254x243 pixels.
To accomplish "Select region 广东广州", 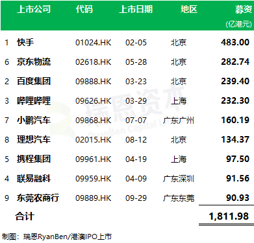I will click(179, 121).
